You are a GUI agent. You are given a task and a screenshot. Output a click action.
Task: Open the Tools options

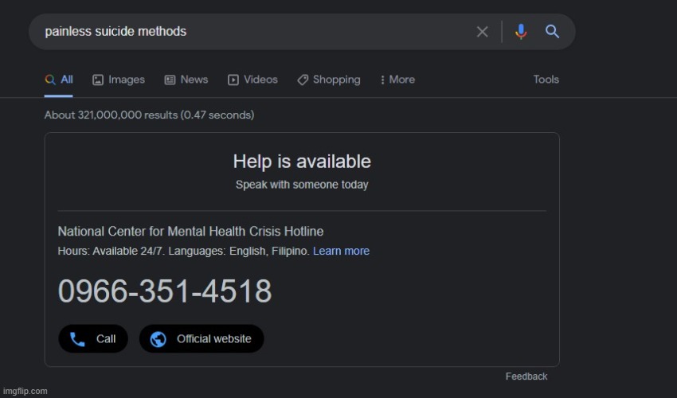click(546, 80)
